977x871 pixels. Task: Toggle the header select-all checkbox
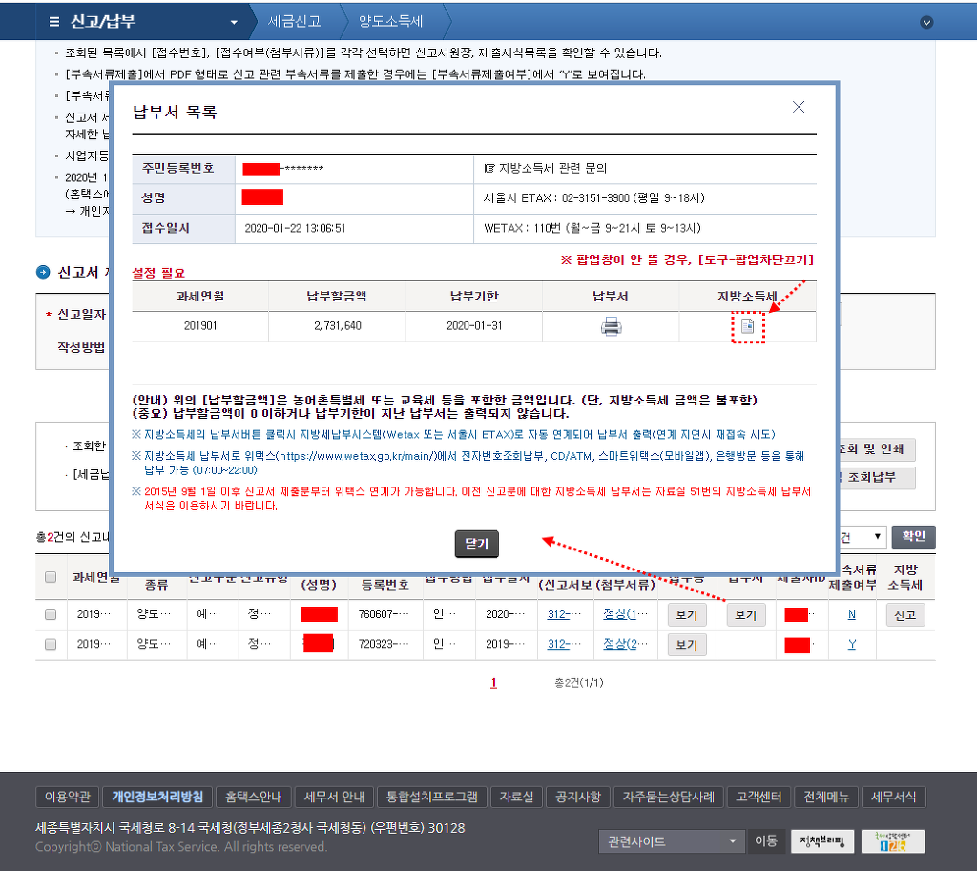point(52,577)
